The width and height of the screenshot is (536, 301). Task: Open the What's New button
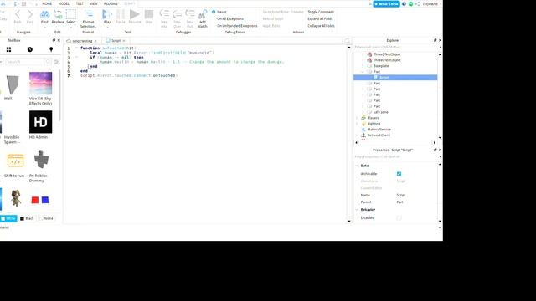(x=387, y=3)
